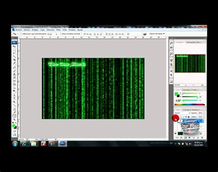Toggle Quick Mask mode in toolbox
218x172 pixels.
coord(14,131)
